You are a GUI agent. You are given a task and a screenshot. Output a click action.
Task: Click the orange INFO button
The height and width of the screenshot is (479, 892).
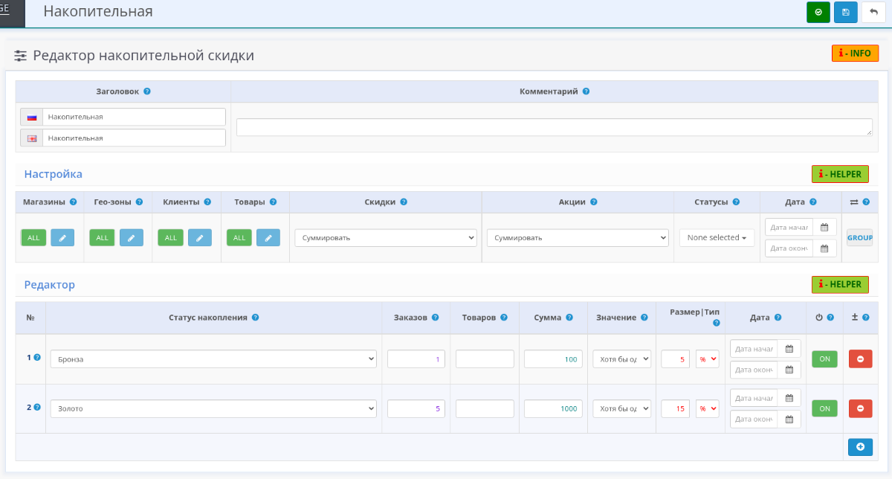pos(855,54)
